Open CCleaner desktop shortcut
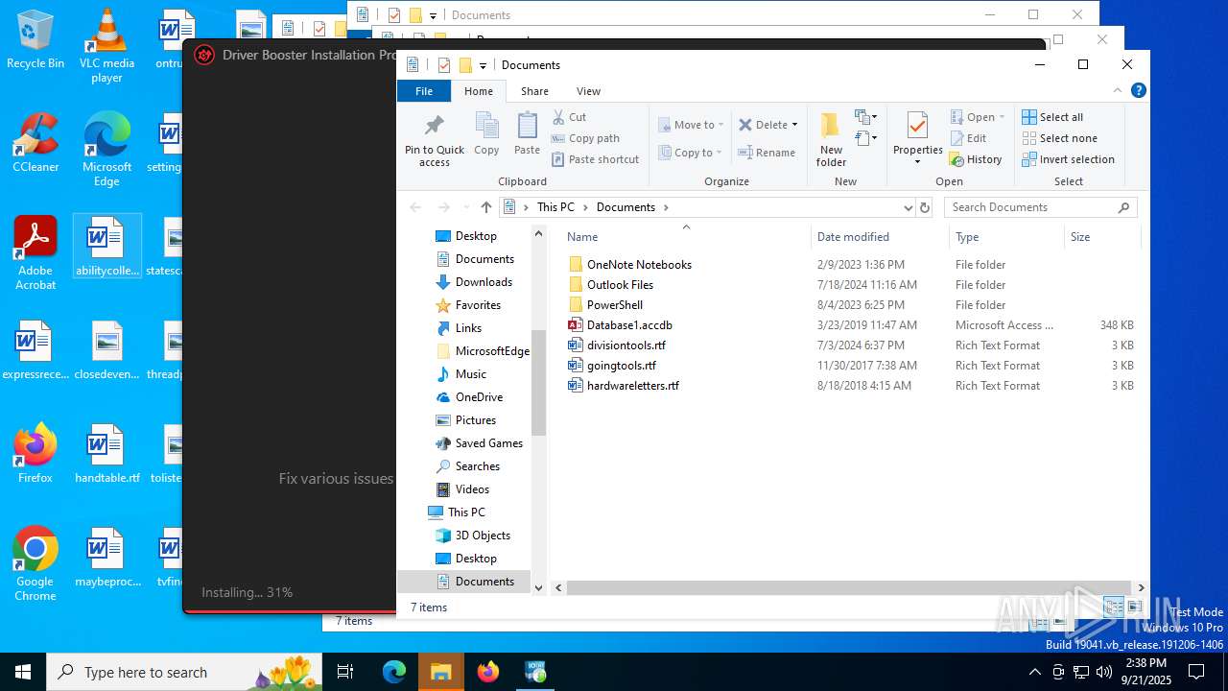 click(x=35, y=143)
